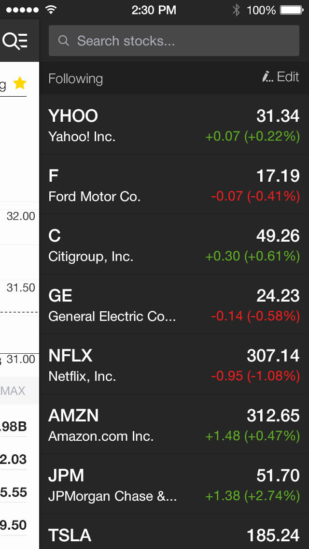Tap the Bluetooth icon in status bar

click(236, 10)
